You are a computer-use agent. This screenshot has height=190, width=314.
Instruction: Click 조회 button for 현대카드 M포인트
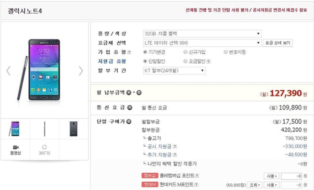point(254,185)
